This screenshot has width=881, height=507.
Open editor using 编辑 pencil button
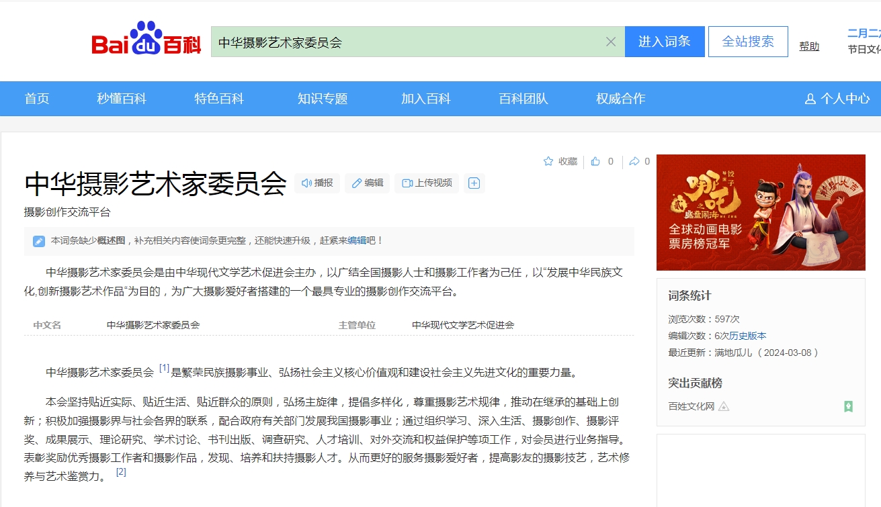(367, 183)
